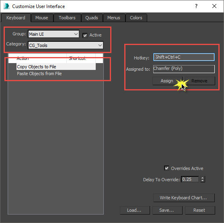This screenshot has width=224, height=223.
Task: Click the Reset button
Action: 200,210
